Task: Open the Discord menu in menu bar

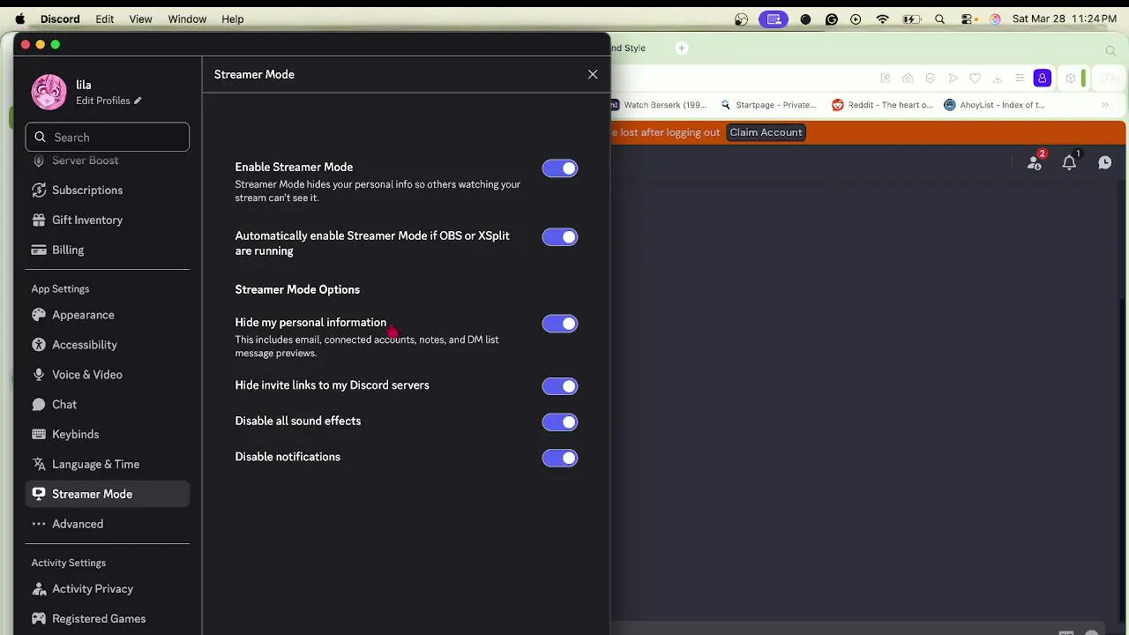Action: pos(60,19)
